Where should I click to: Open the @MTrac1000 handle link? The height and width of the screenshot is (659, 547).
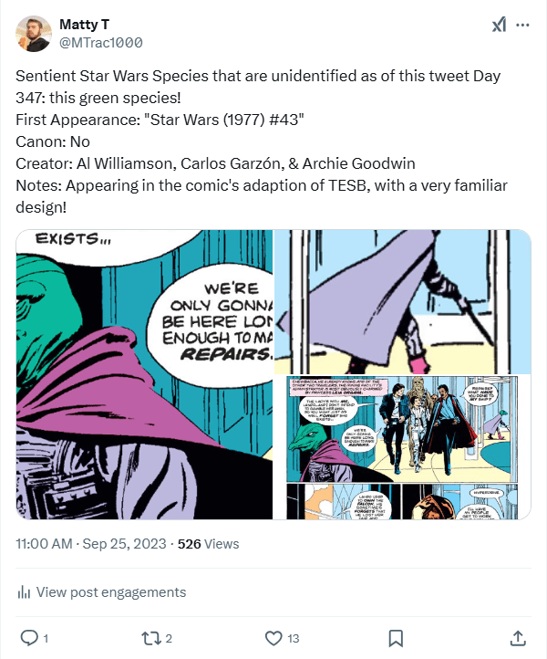[x=100, y=42]
